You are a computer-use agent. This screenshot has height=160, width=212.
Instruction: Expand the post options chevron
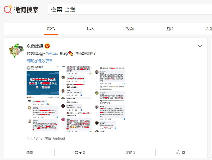(x=200, y=46)
